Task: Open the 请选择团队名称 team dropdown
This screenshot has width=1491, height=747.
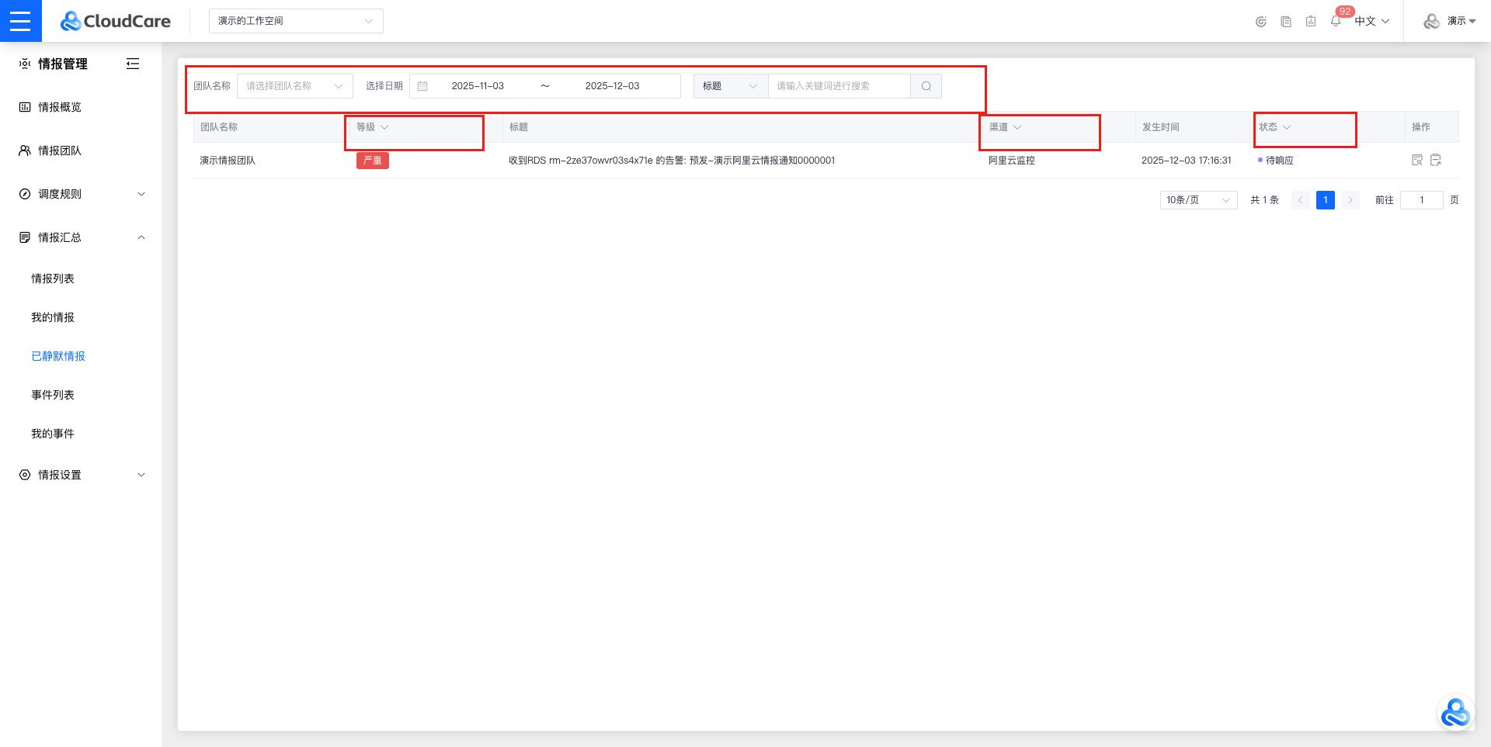Action: 294,86
